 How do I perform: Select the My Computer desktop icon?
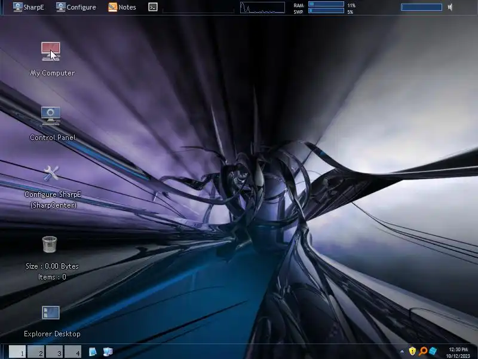coord(51,51)
